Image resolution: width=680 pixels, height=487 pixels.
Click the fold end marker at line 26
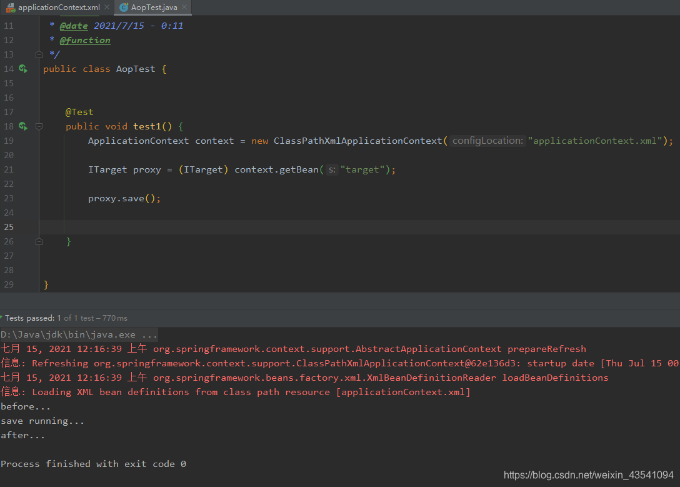(39, 241)
